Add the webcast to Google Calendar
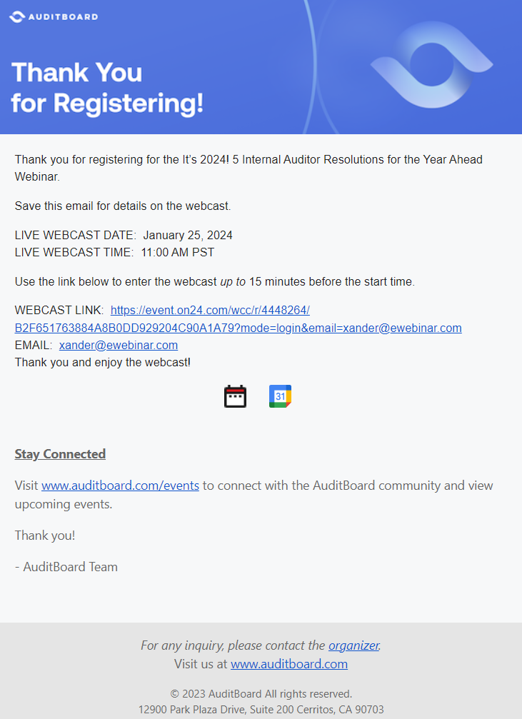This screenshot has width=522, height=719. pyautogui.click(x=280, y=396)
